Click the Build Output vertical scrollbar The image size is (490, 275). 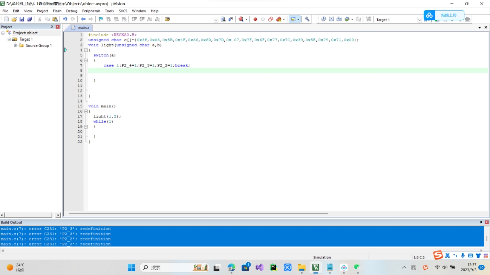[487, 238]
